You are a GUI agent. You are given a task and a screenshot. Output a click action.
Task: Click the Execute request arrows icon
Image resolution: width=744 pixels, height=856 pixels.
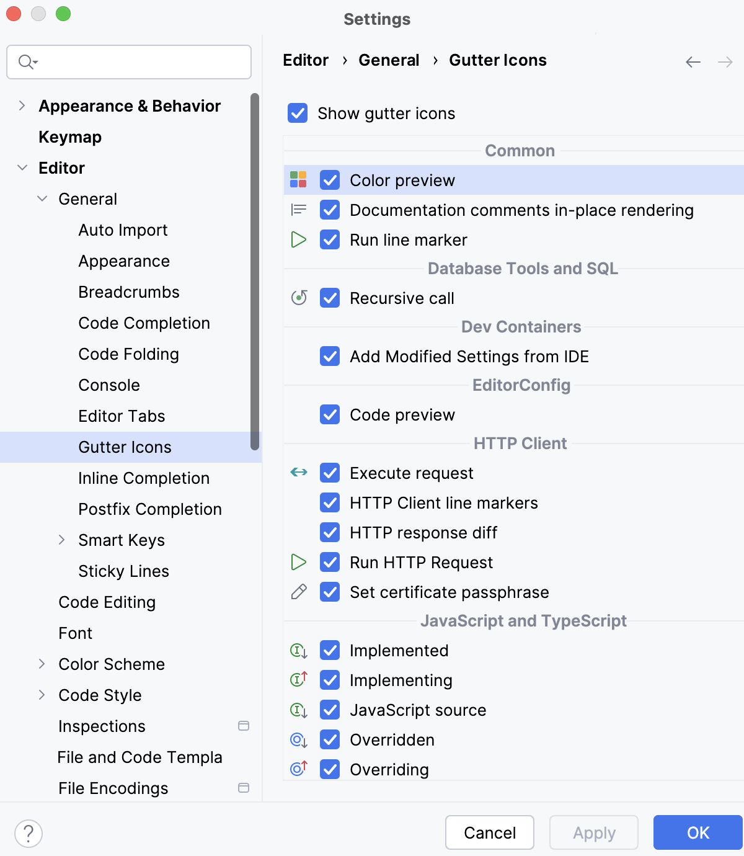pos(298,472)
